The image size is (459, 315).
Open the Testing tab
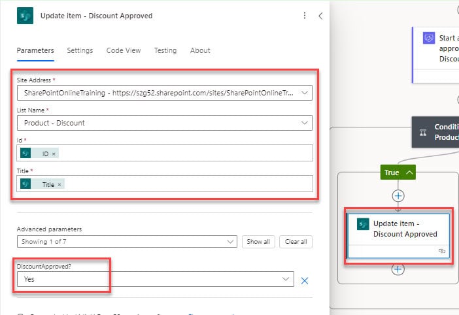165,50
